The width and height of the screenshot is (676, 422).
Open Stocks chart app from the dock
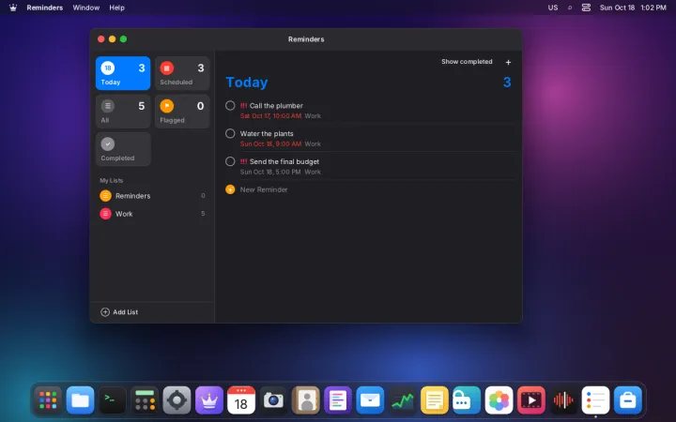click(x=402, y=400)
